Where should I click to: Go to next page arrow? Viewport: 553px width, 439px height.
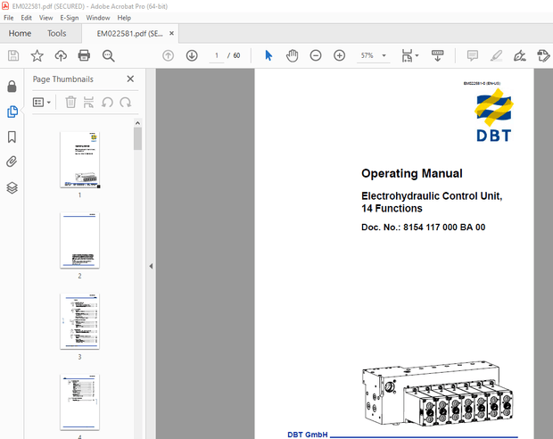pyautogui.click(x=192, y=55)
